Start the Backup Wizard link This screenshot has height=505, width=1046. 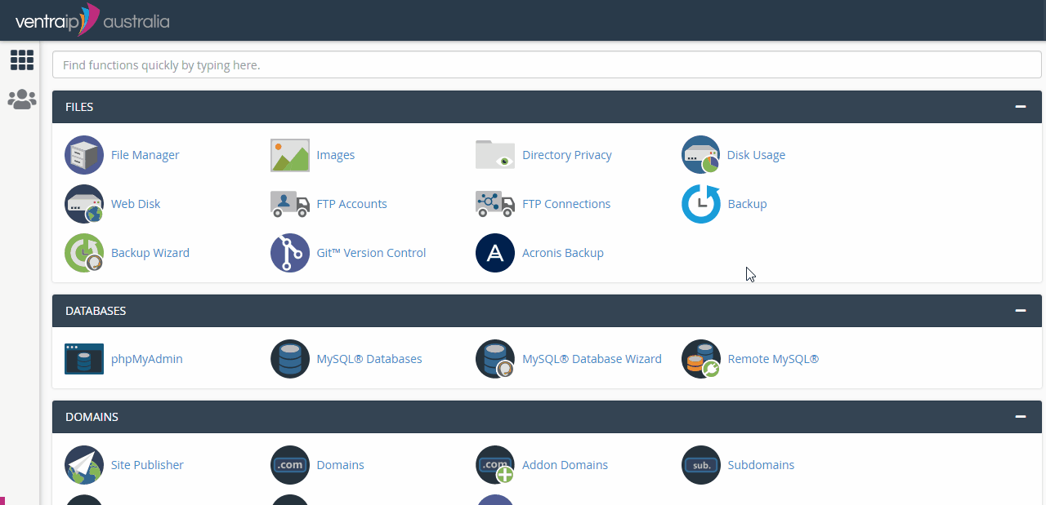click(x=150, y=253)
